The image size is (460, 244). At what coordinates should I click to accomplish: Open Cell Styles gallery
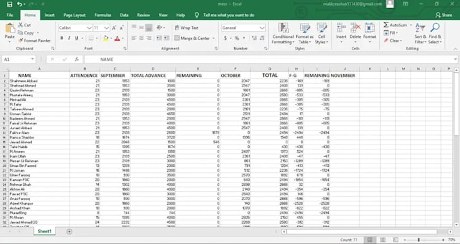321,33
